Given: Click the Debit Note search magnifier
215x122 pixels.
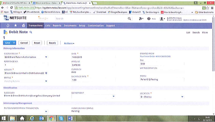Looking at the screenshot, I should 31,32.
